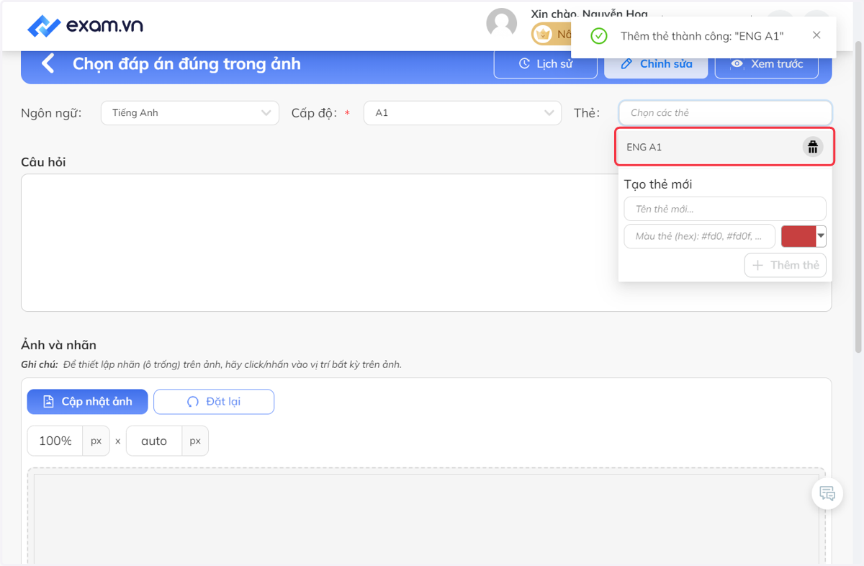Image resolution: width=864 pixels, height=566 pixels.
Task: Click the Thêm thẻ add tag button
Action: pos(786,265)
